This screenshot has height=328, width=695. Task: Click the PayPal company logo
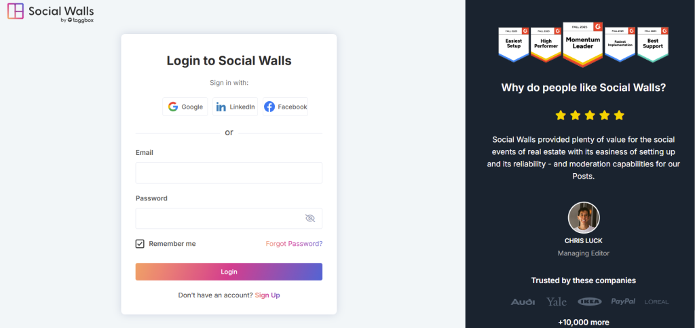(623, 302)
